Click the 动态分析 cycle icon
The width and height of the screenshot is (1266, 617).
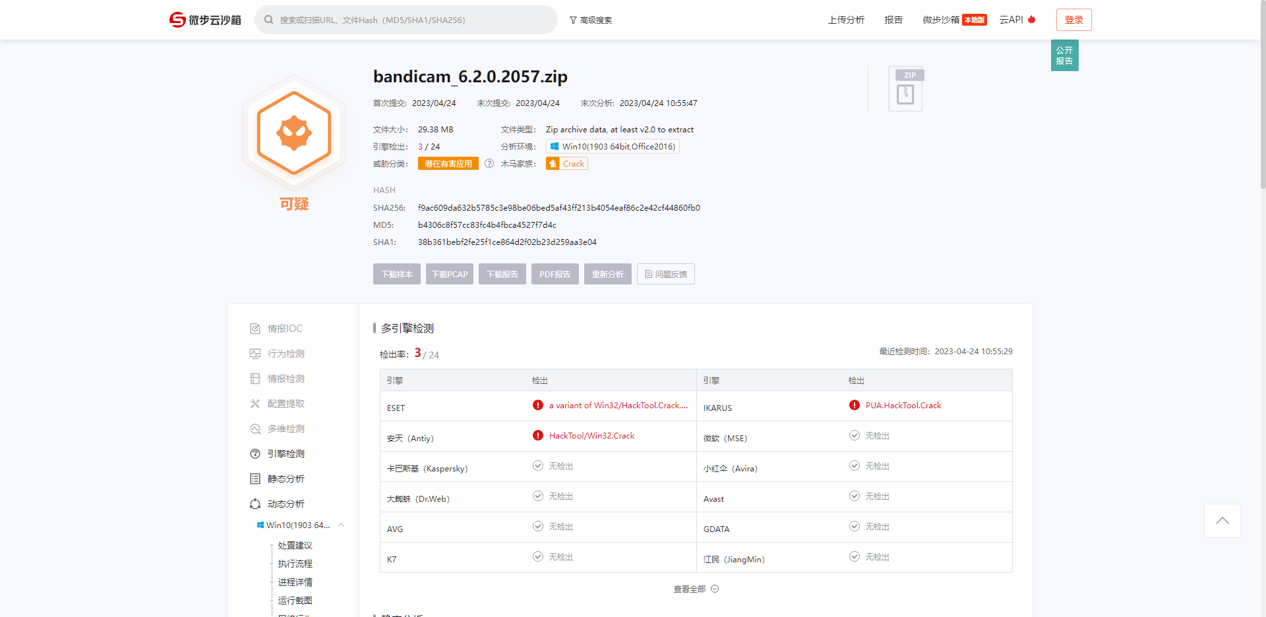click(255, 504)
